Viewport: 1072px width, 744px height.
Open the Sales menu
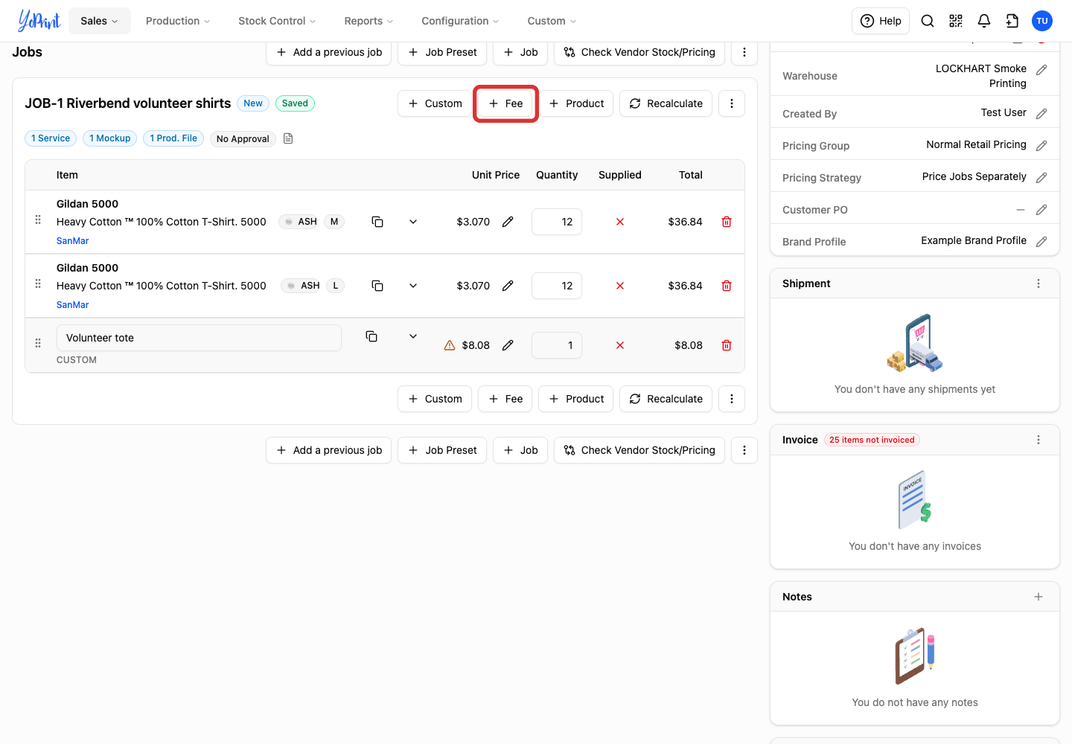pos(100,21)
